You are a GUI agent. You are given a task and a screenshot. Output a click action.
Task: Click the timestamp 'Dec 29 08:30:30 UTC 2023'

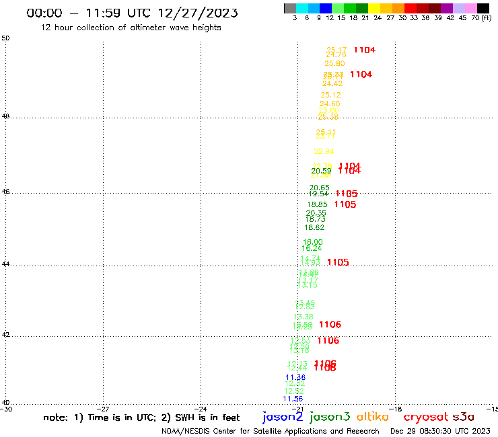click(440, 431)
